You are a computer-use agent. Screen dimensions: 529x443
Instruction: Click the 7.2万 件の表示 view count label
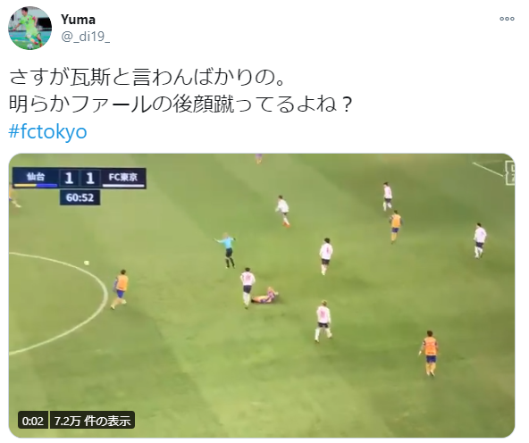tap(92, 421)
